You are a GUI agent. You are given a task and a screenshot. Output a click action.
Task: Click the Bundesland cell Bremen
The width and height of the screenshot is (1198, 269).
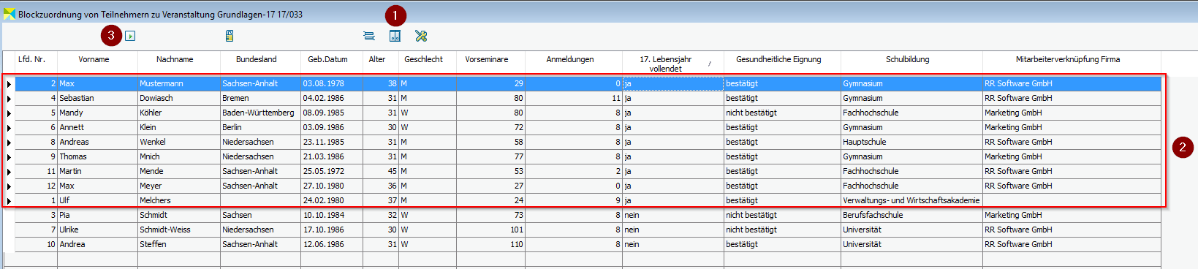(260, 98)
